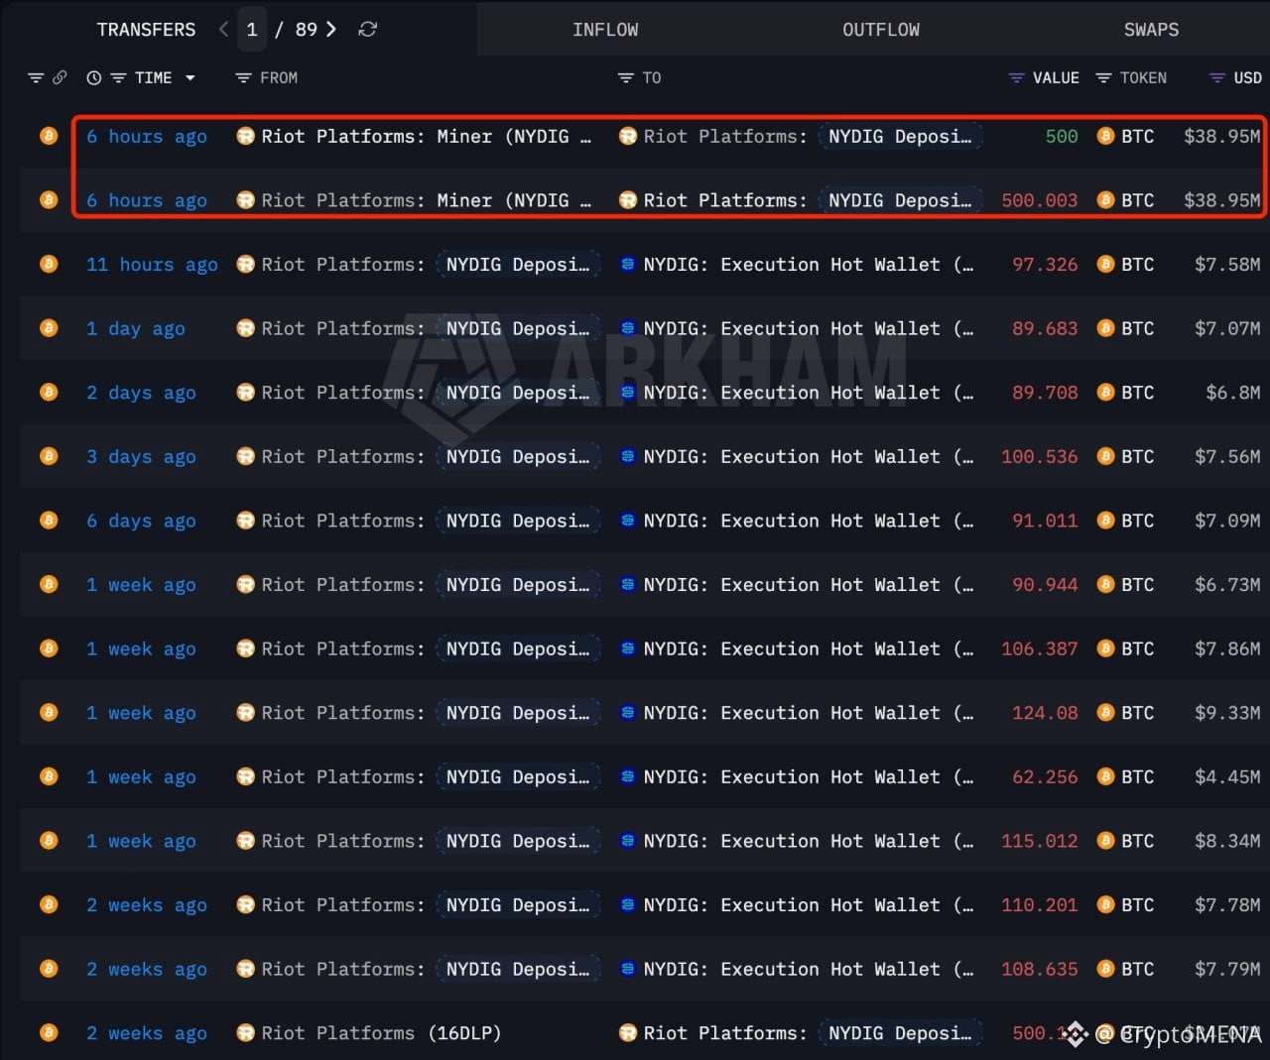
Task: Click the Bitcoin chain icon on the 500.003 row
Action: tap(49, 200)
